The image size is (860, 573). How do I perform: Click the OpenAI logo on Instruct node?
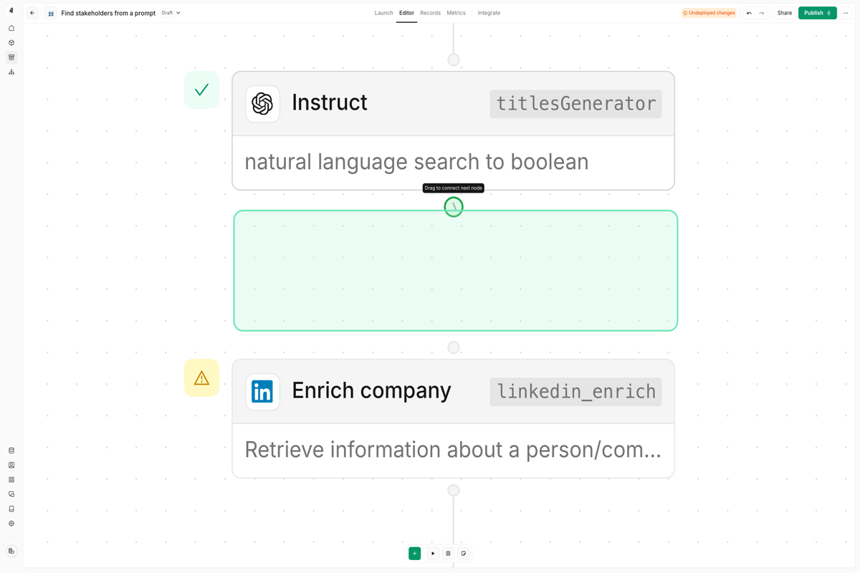click(262, 104)
